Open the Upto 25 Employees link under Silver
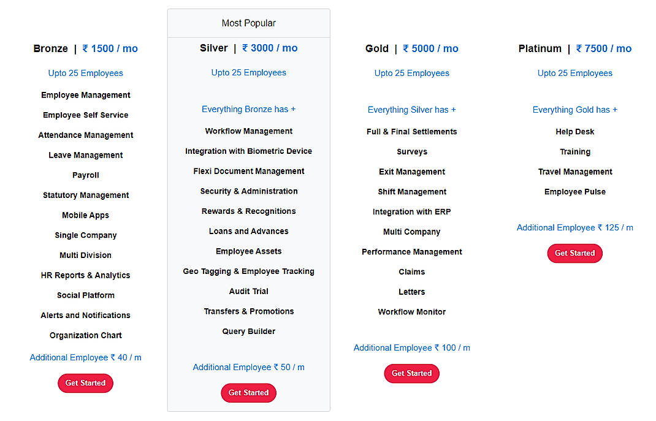 tap(248, 72)
